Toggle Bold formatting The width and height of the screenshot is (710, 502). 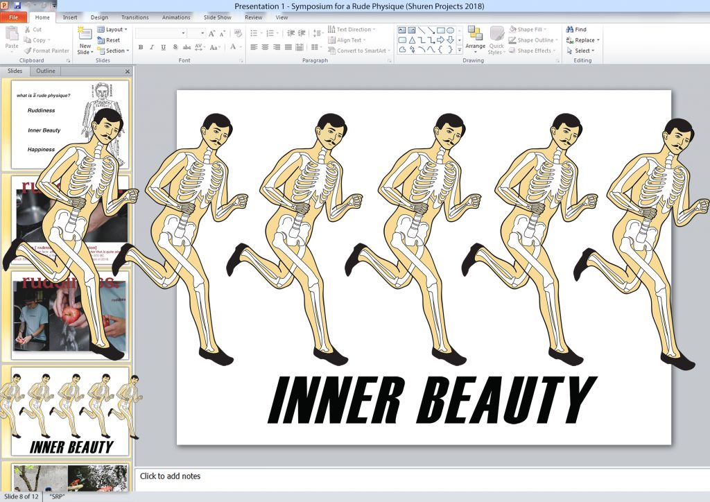[141, 47]
